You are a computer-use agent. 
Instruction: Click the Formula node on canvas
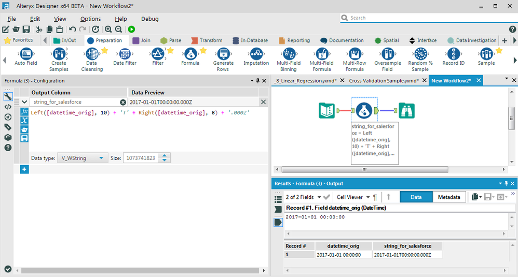(364, 110)
